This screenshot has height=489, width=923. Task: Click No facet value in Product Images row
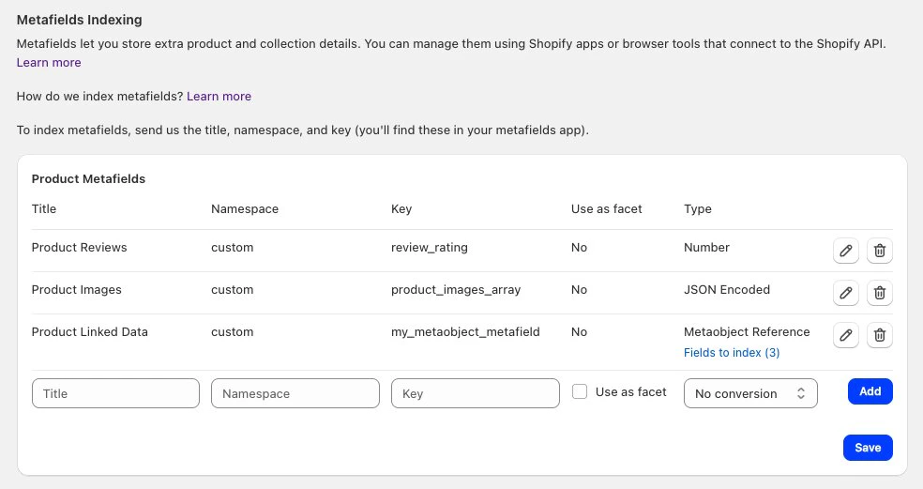(x=580, y=290)
